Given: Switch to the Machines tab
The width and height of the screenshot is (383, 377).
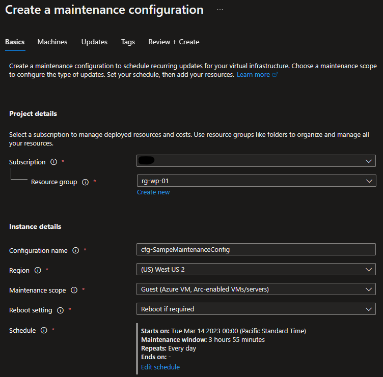Looking at the screenshot, I should (x=52, y=42).
